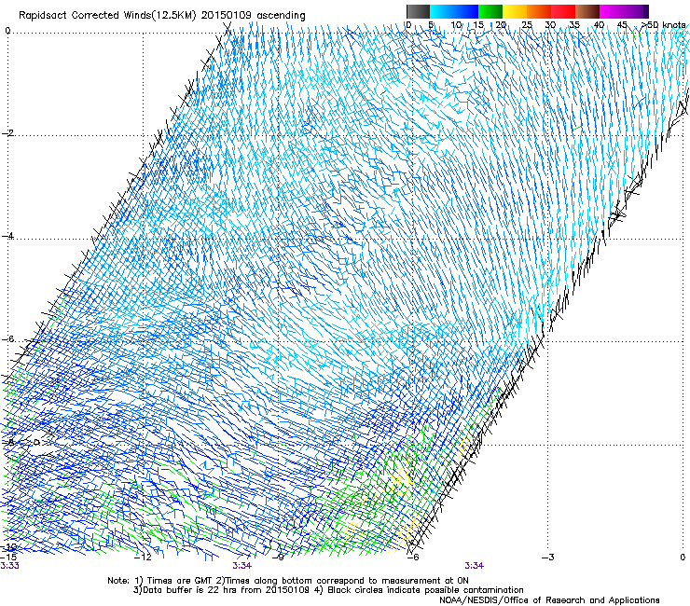Click the '-3' longitude axis label
Screen dimensions: 690x606
coord(548,558)
